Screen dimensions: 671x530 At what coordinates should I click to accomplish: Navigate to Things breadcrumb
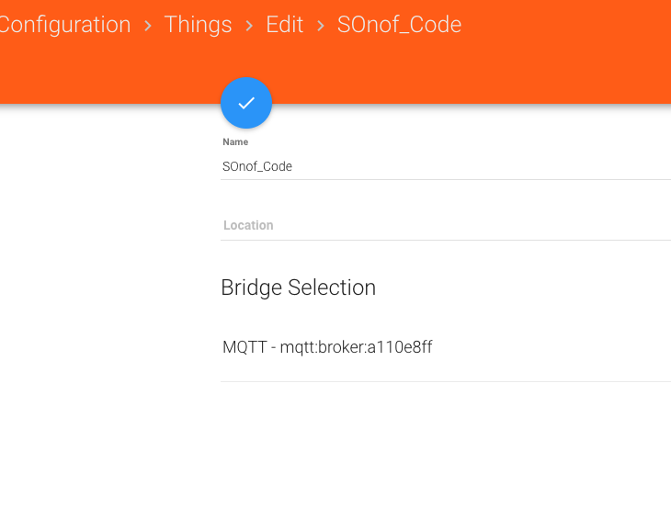[x=198, y=25]
